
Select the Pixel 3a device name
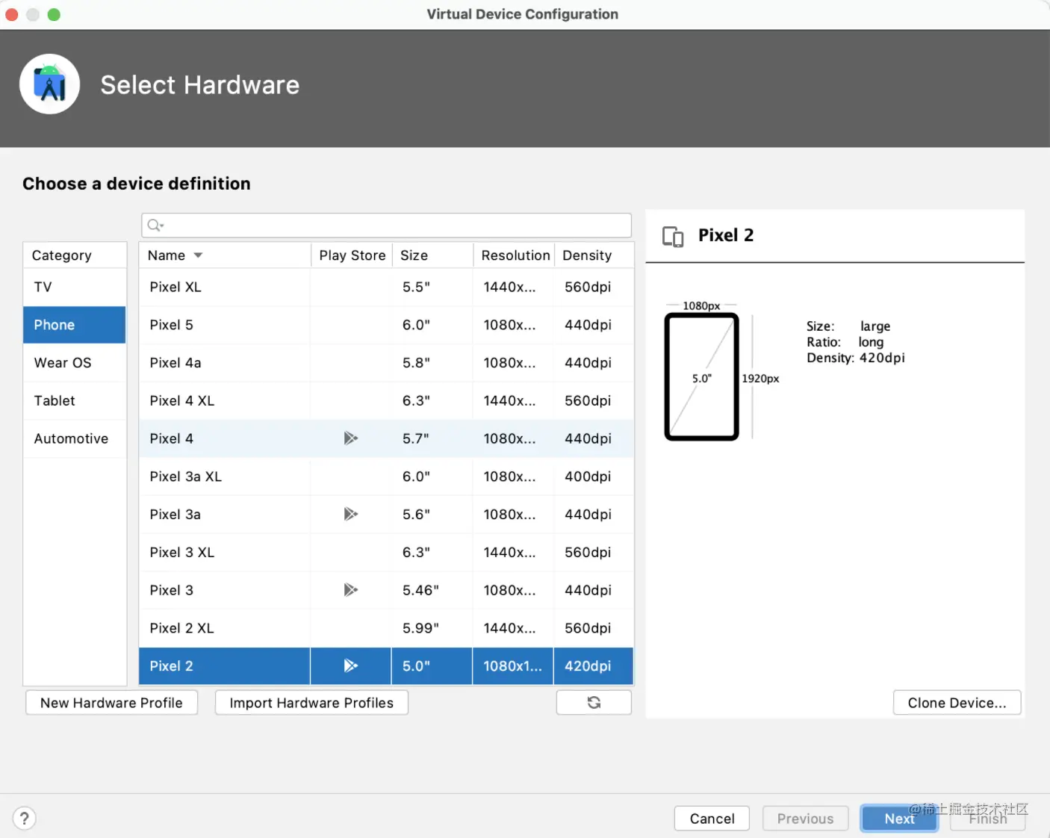click(x=175, y=514)
